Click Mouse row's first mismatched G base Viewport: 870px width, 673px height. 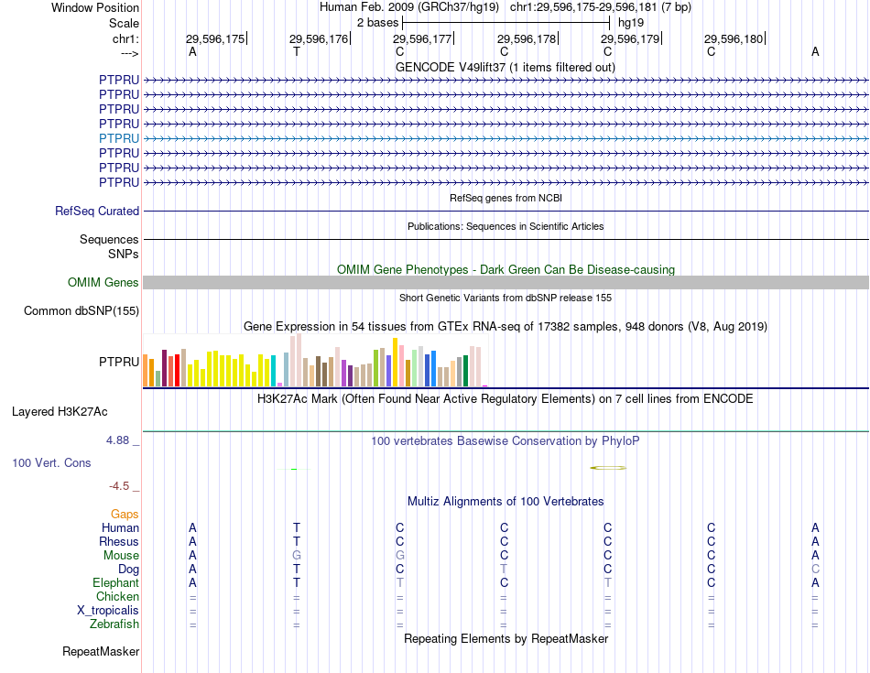coord(297,556)
